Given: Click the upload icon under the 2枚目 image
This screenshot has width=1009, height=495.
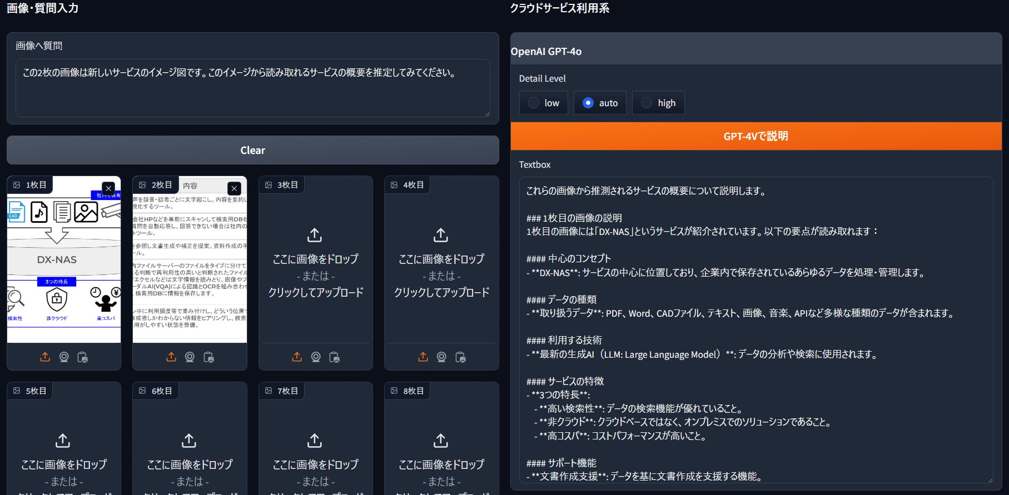Looking at the screenshot, I should click(x=171, y=357).
